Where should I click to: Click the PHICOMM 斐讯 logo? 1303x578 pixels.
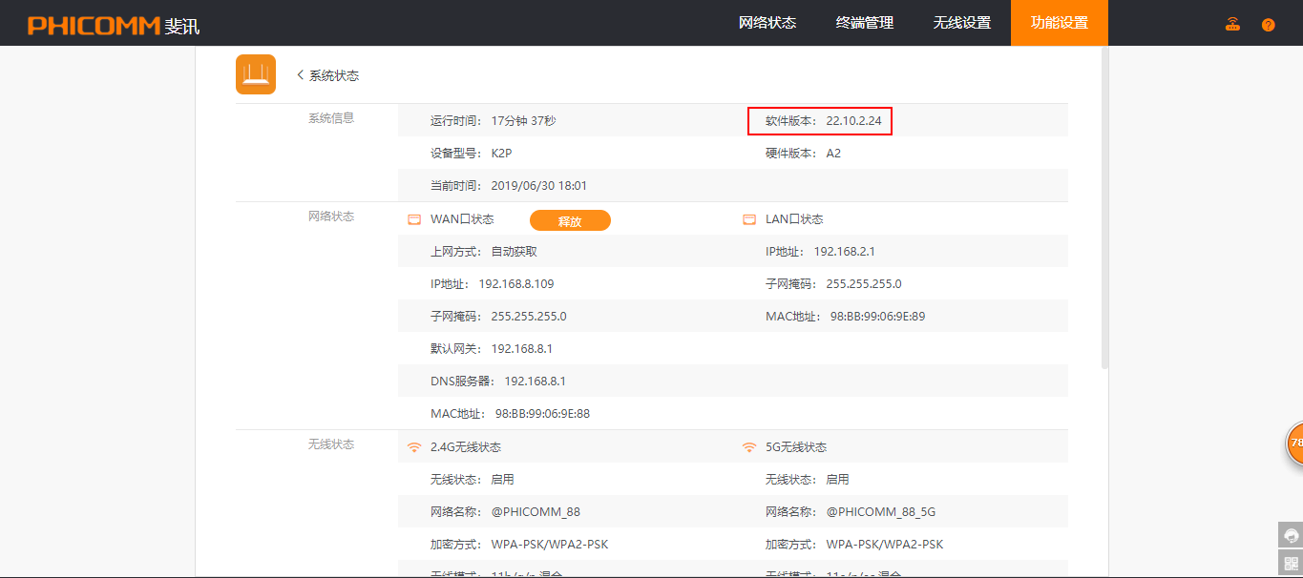pos(114,25)
